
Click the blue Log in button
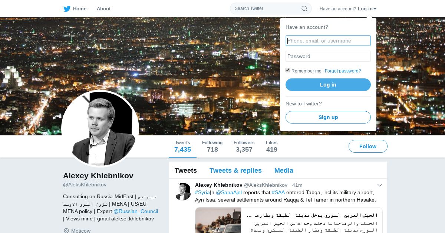(x=328, y=85)
